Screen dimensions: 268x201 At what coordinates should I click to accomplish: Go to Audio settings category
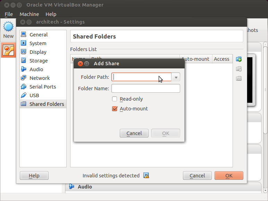[43, 69]
